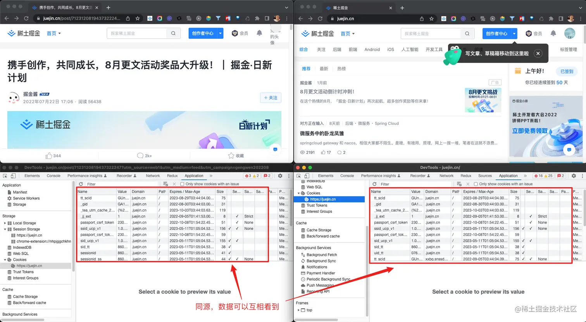Close the 写文章、草稿箱 tooltip
The width and height of the screenshot is (586, 322).
click(x=538, y=53)
